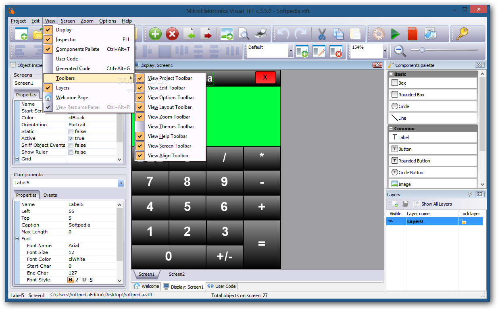Screen dimensions: 498x310
Task: Click the delete theme red X icon
Action: coord(335,51)
